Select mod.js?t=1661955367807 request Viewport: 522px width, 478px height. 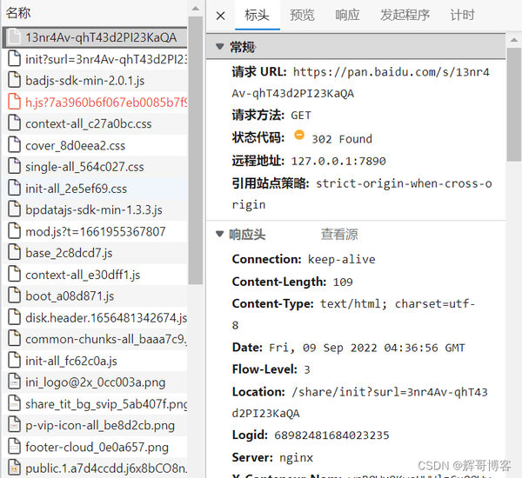point(95,231)
